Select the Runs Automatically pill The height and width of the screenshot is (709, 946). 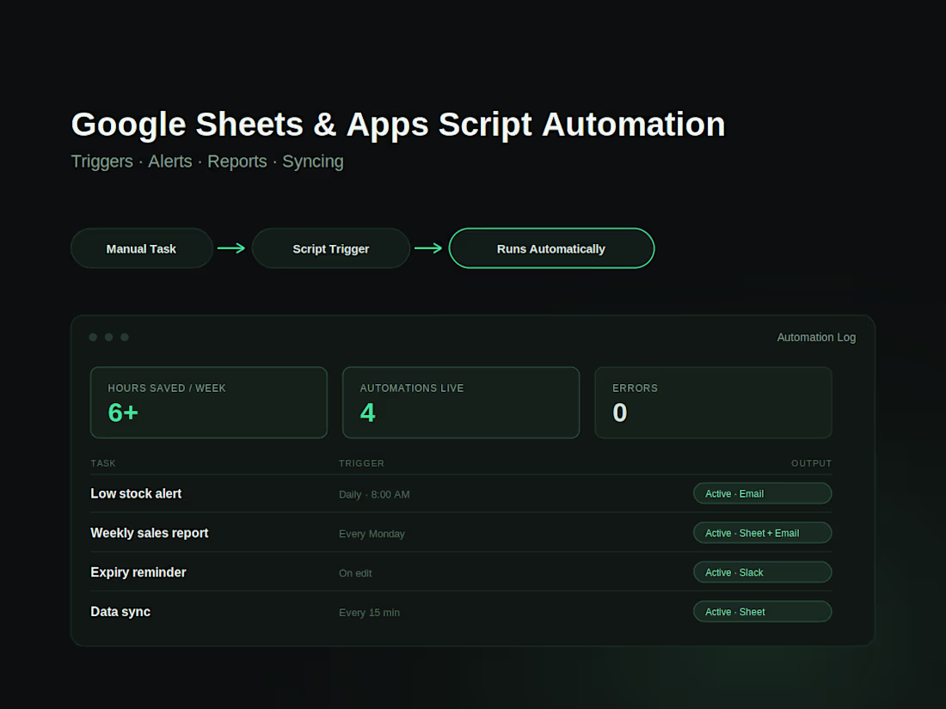[551, 248]
